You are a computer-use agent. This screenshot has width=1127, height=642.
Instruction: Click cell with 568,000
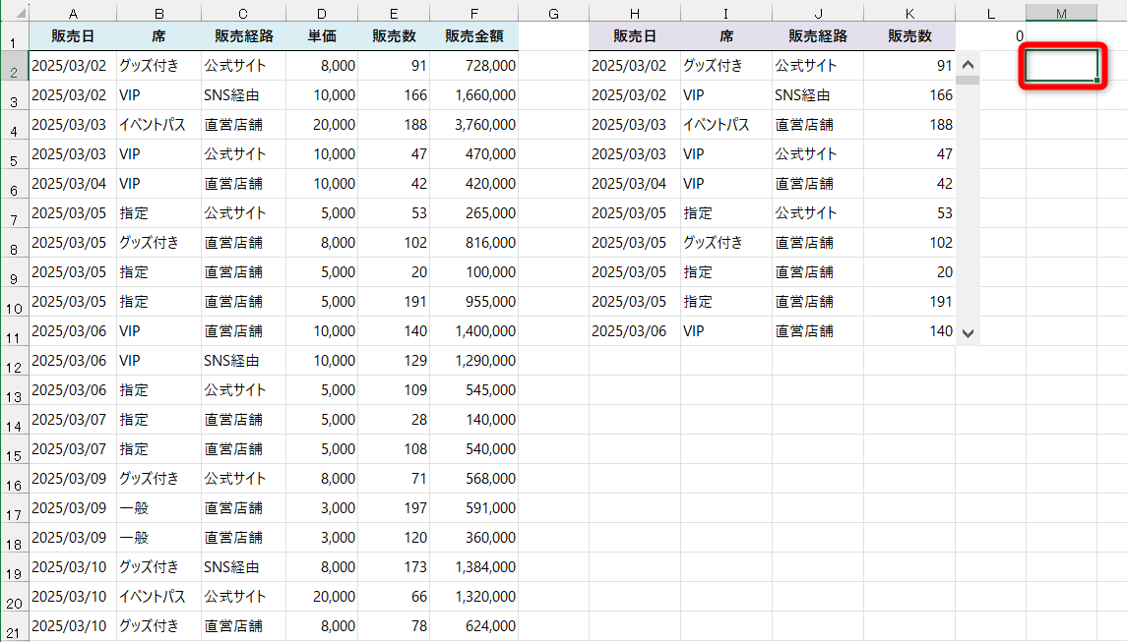[473, 478]
